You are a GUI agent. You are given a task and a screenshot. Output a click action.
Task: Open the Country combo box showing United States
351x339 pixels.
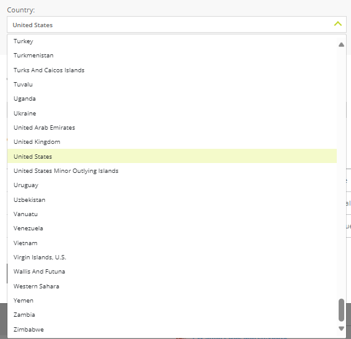(x=177, y=25)
